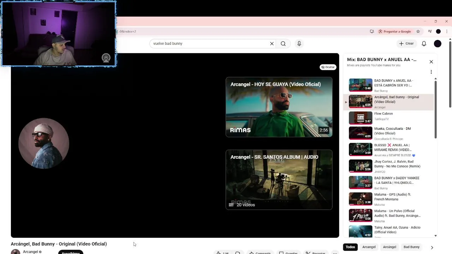Click the webcam overlay scroll-up badge icon
452x254 pixels.
pos(106,58)
